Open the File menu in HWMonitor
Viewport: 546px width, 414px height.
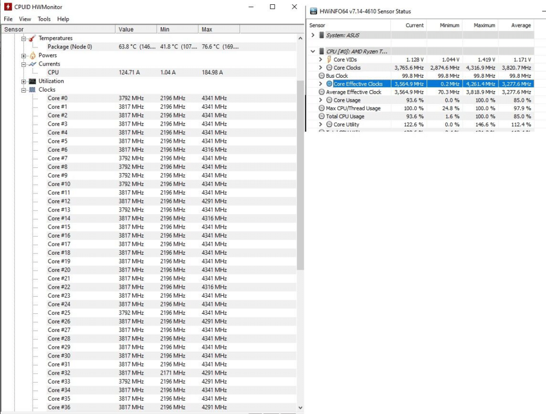(8, 19)
